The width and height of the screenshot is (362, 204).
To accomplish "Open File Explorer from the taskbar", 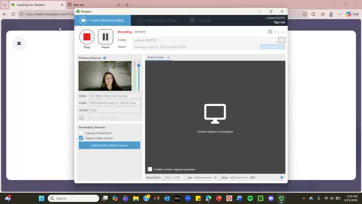I will [x=136, y=199].
